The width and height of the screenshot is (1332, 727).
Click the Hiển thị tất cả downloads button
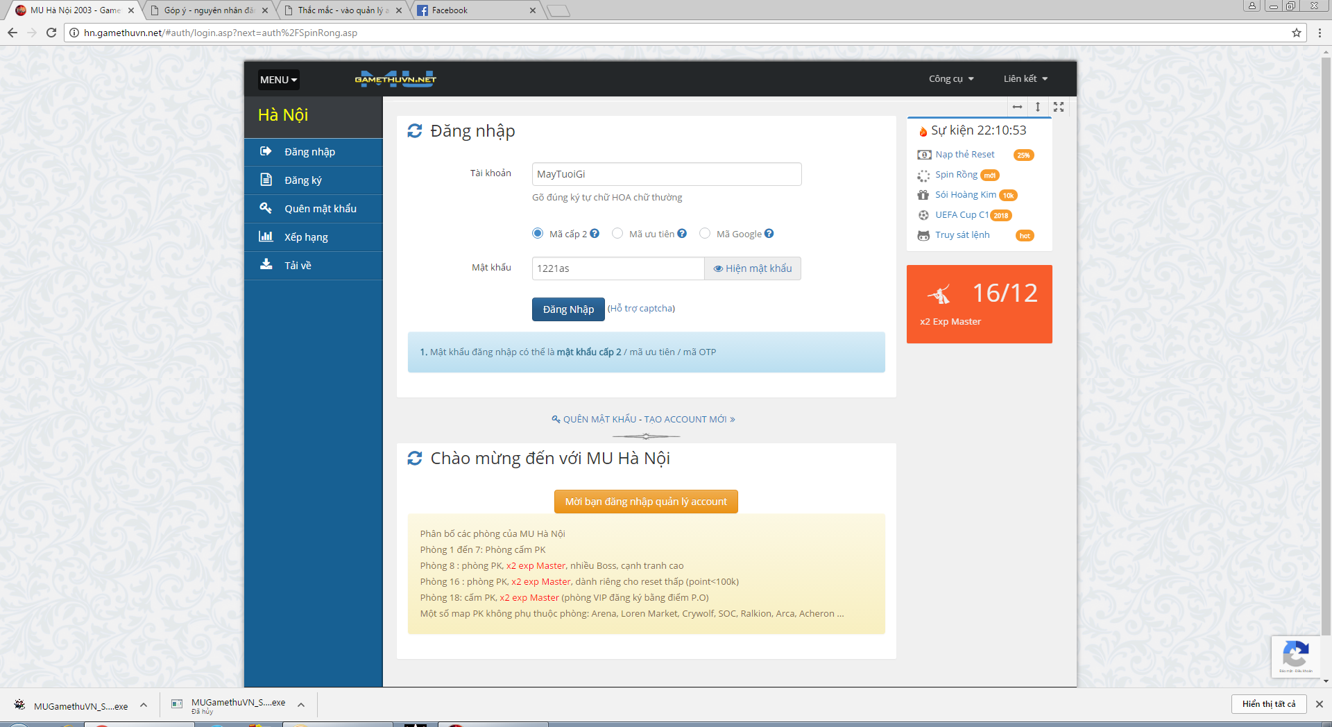coord(1269,704)
